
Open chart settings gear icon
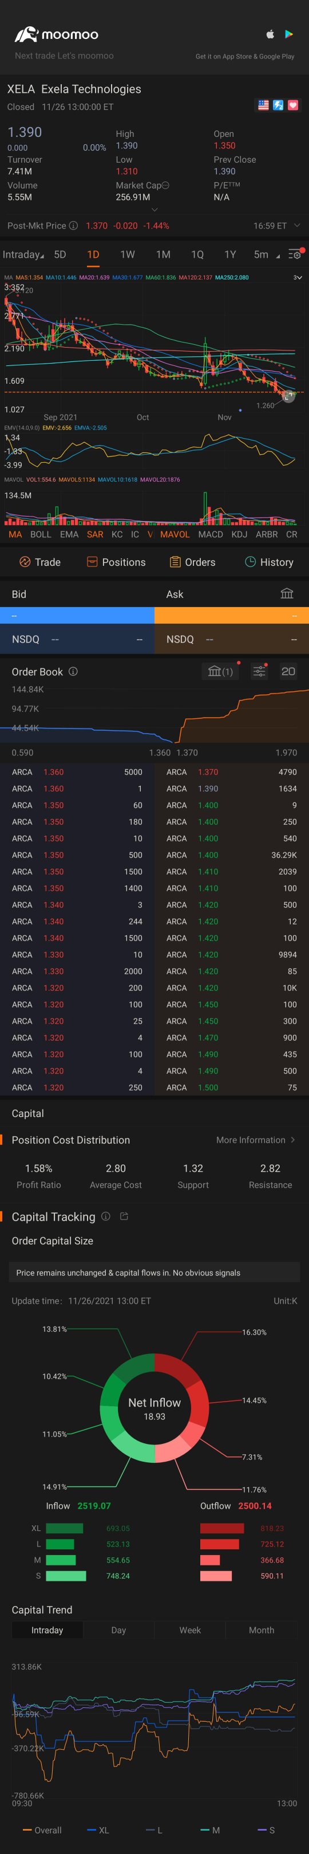[x=295, y=254]
